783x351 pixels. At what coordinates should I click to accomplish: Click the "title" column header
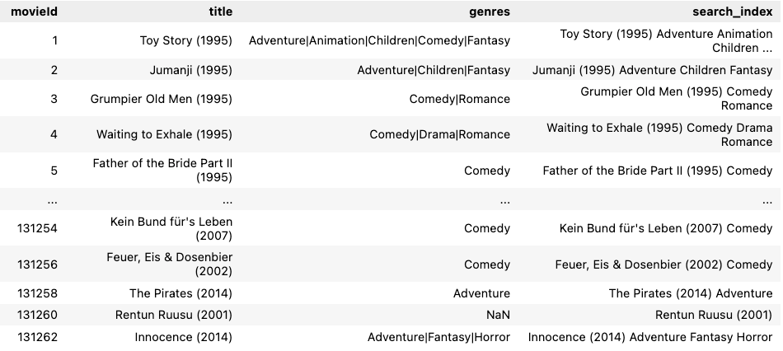[221, 12]
